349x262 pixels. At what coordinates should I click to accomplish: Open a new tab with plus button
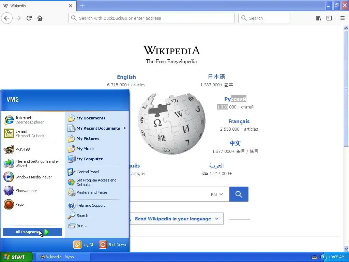coord(82,5)
